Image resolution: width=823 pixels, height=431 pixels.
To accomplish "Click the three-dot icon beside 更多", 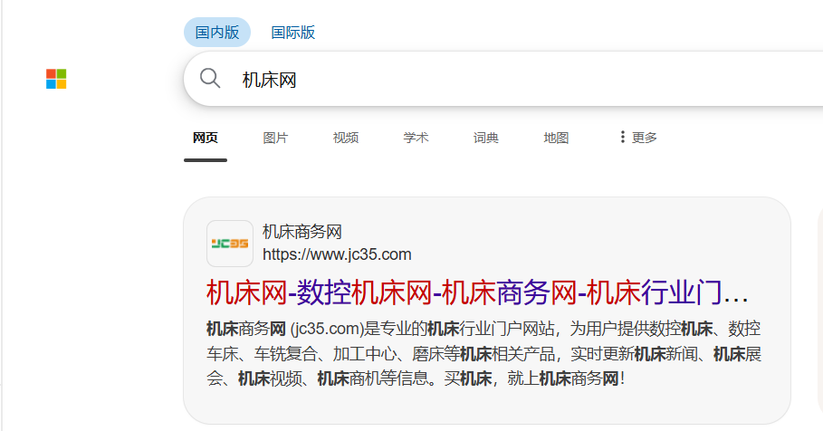I will pyautogui.click(x=622, y=137).
